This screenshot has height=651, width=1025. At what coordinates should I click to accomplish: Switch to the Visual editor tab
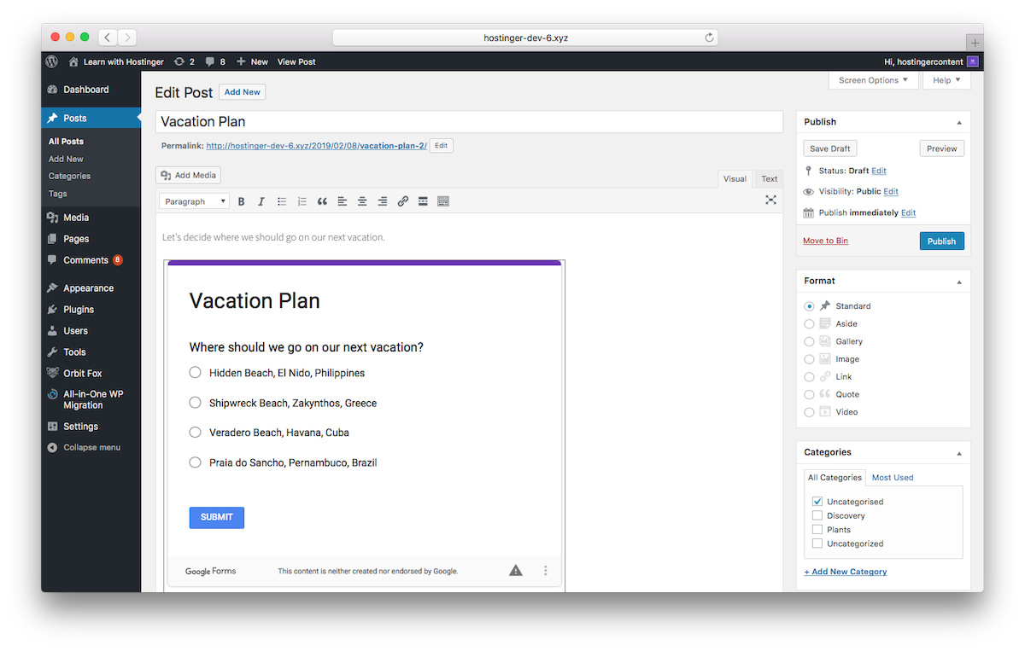click(735, 179)
